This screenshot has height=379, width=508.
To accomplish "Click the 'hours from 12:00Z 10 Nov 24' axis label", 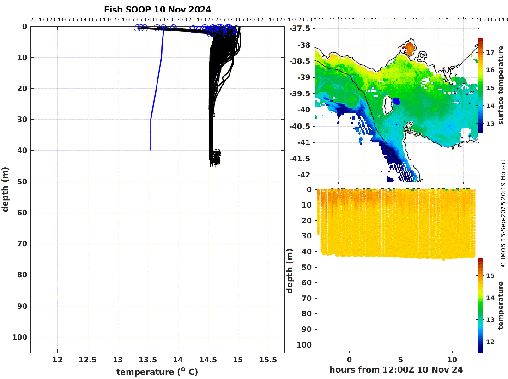I will coord(396,370).
